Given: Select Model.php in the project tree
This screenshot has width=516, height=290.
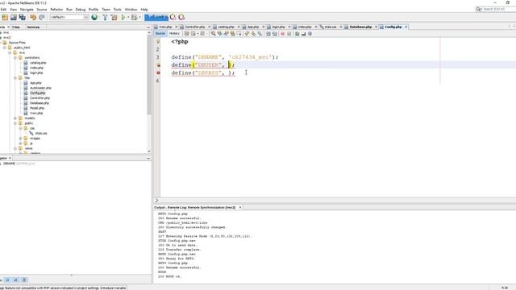Looking at the screenshot, I should [x=37, y=108].
